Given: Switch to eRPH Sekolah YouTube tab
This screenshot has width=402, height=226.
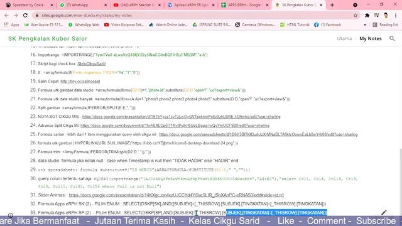Looking at the screenshot, I should pyautogui.click(x=137, y=5).
